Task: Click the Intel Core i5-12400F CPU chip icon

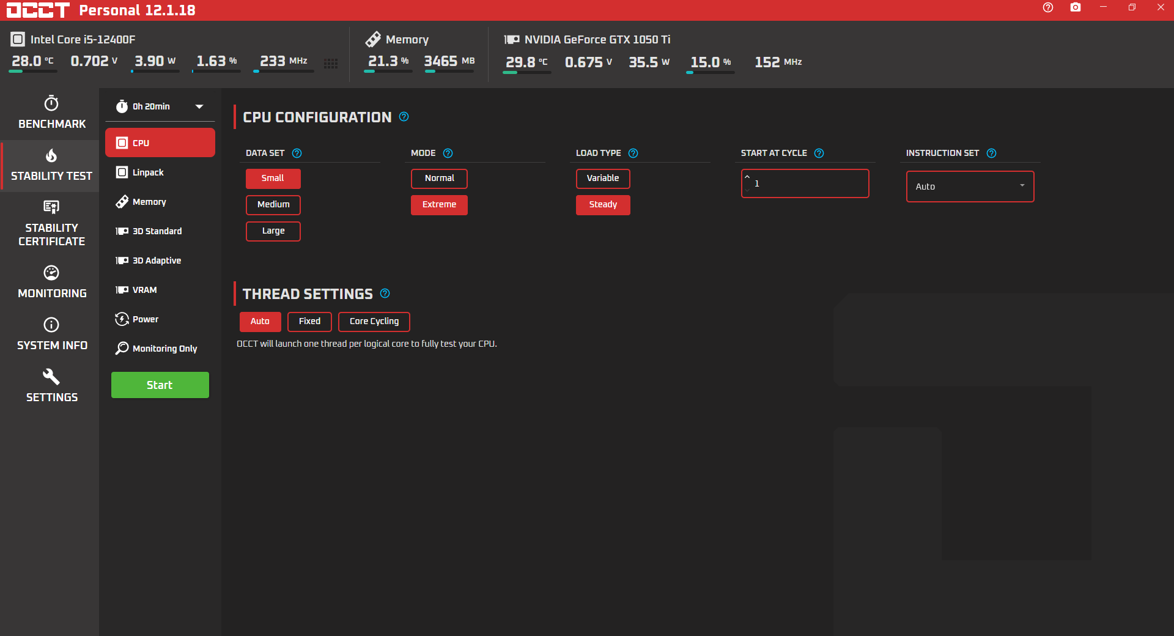Action: pos(18,39)
